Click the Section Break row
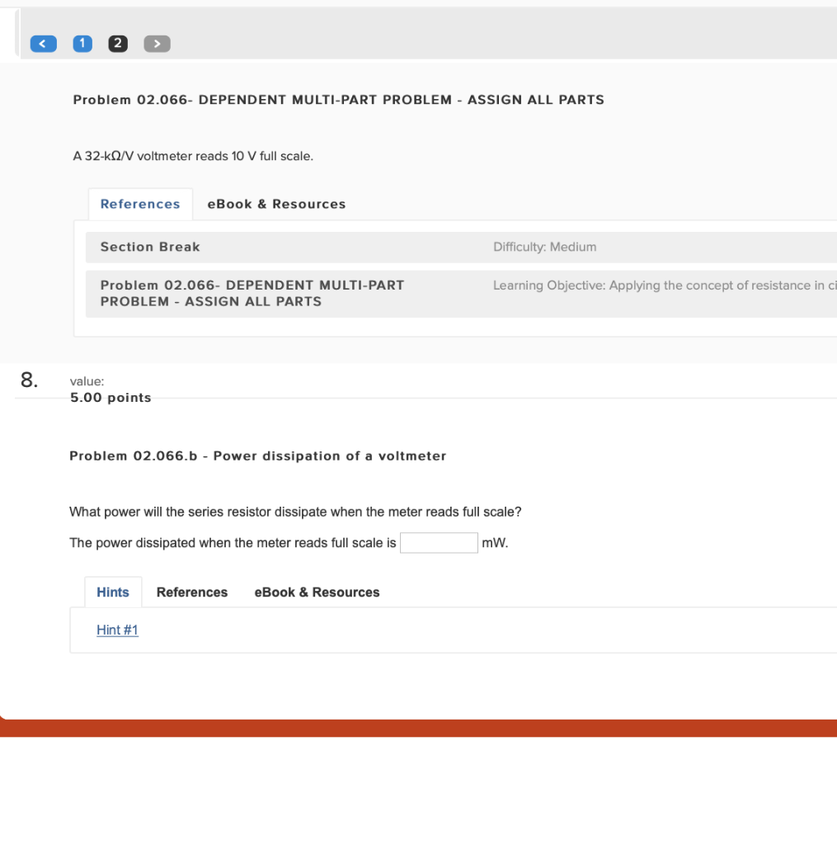The image size is (837, 845). click(x=150, y=247)
